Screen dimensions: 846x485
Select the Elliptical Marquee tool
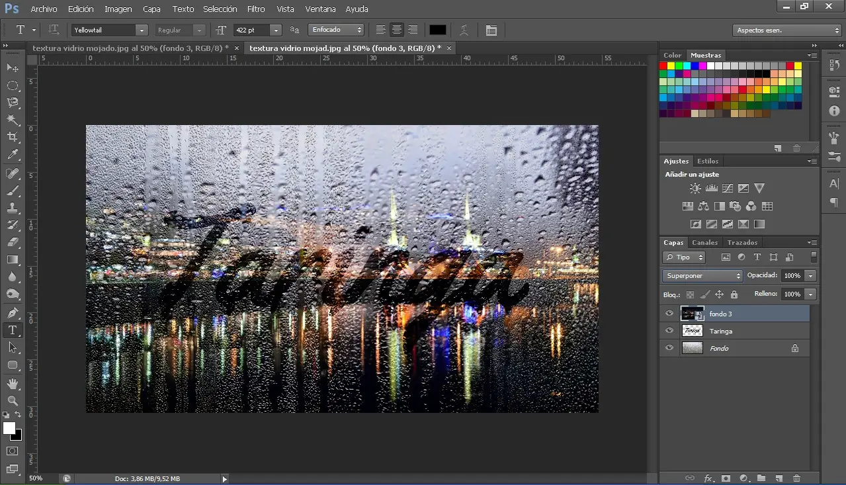(13, 85)
